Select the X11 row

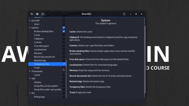tap(47, 93)
